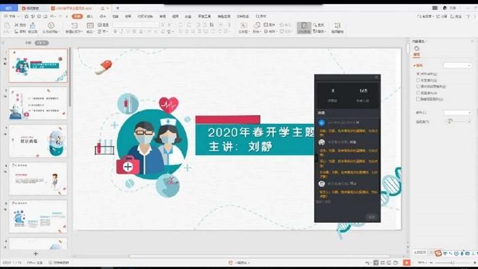478x269 pixels.
Task: Click the play from current slide icon
Action: [x=51, y=26]
